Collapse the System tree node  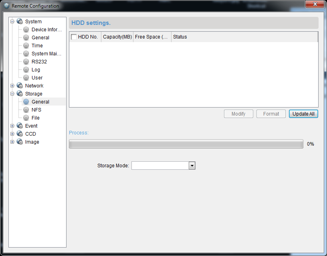pyautogui.click(x=12, y=22)
